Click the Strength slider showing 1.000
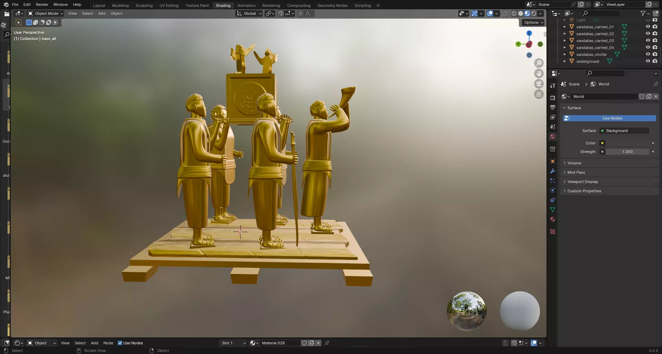This screenshot has height=354, width=662. (x=628, y=152)
